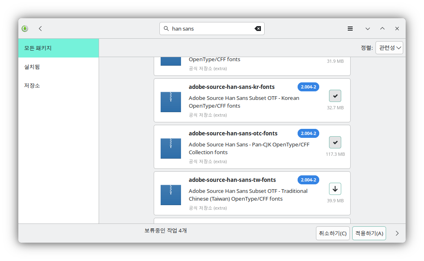This screenshot has height=261, width=424.
Task: Click the version badge of adobe-source-han-sans-otc-fonts
Action: 309,133
